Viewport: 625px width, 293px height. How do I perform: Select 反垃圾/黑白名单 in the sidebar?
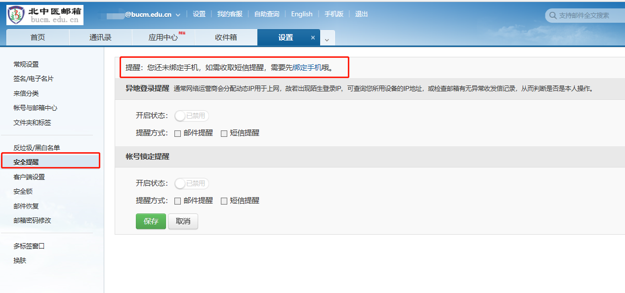point(37,148)
